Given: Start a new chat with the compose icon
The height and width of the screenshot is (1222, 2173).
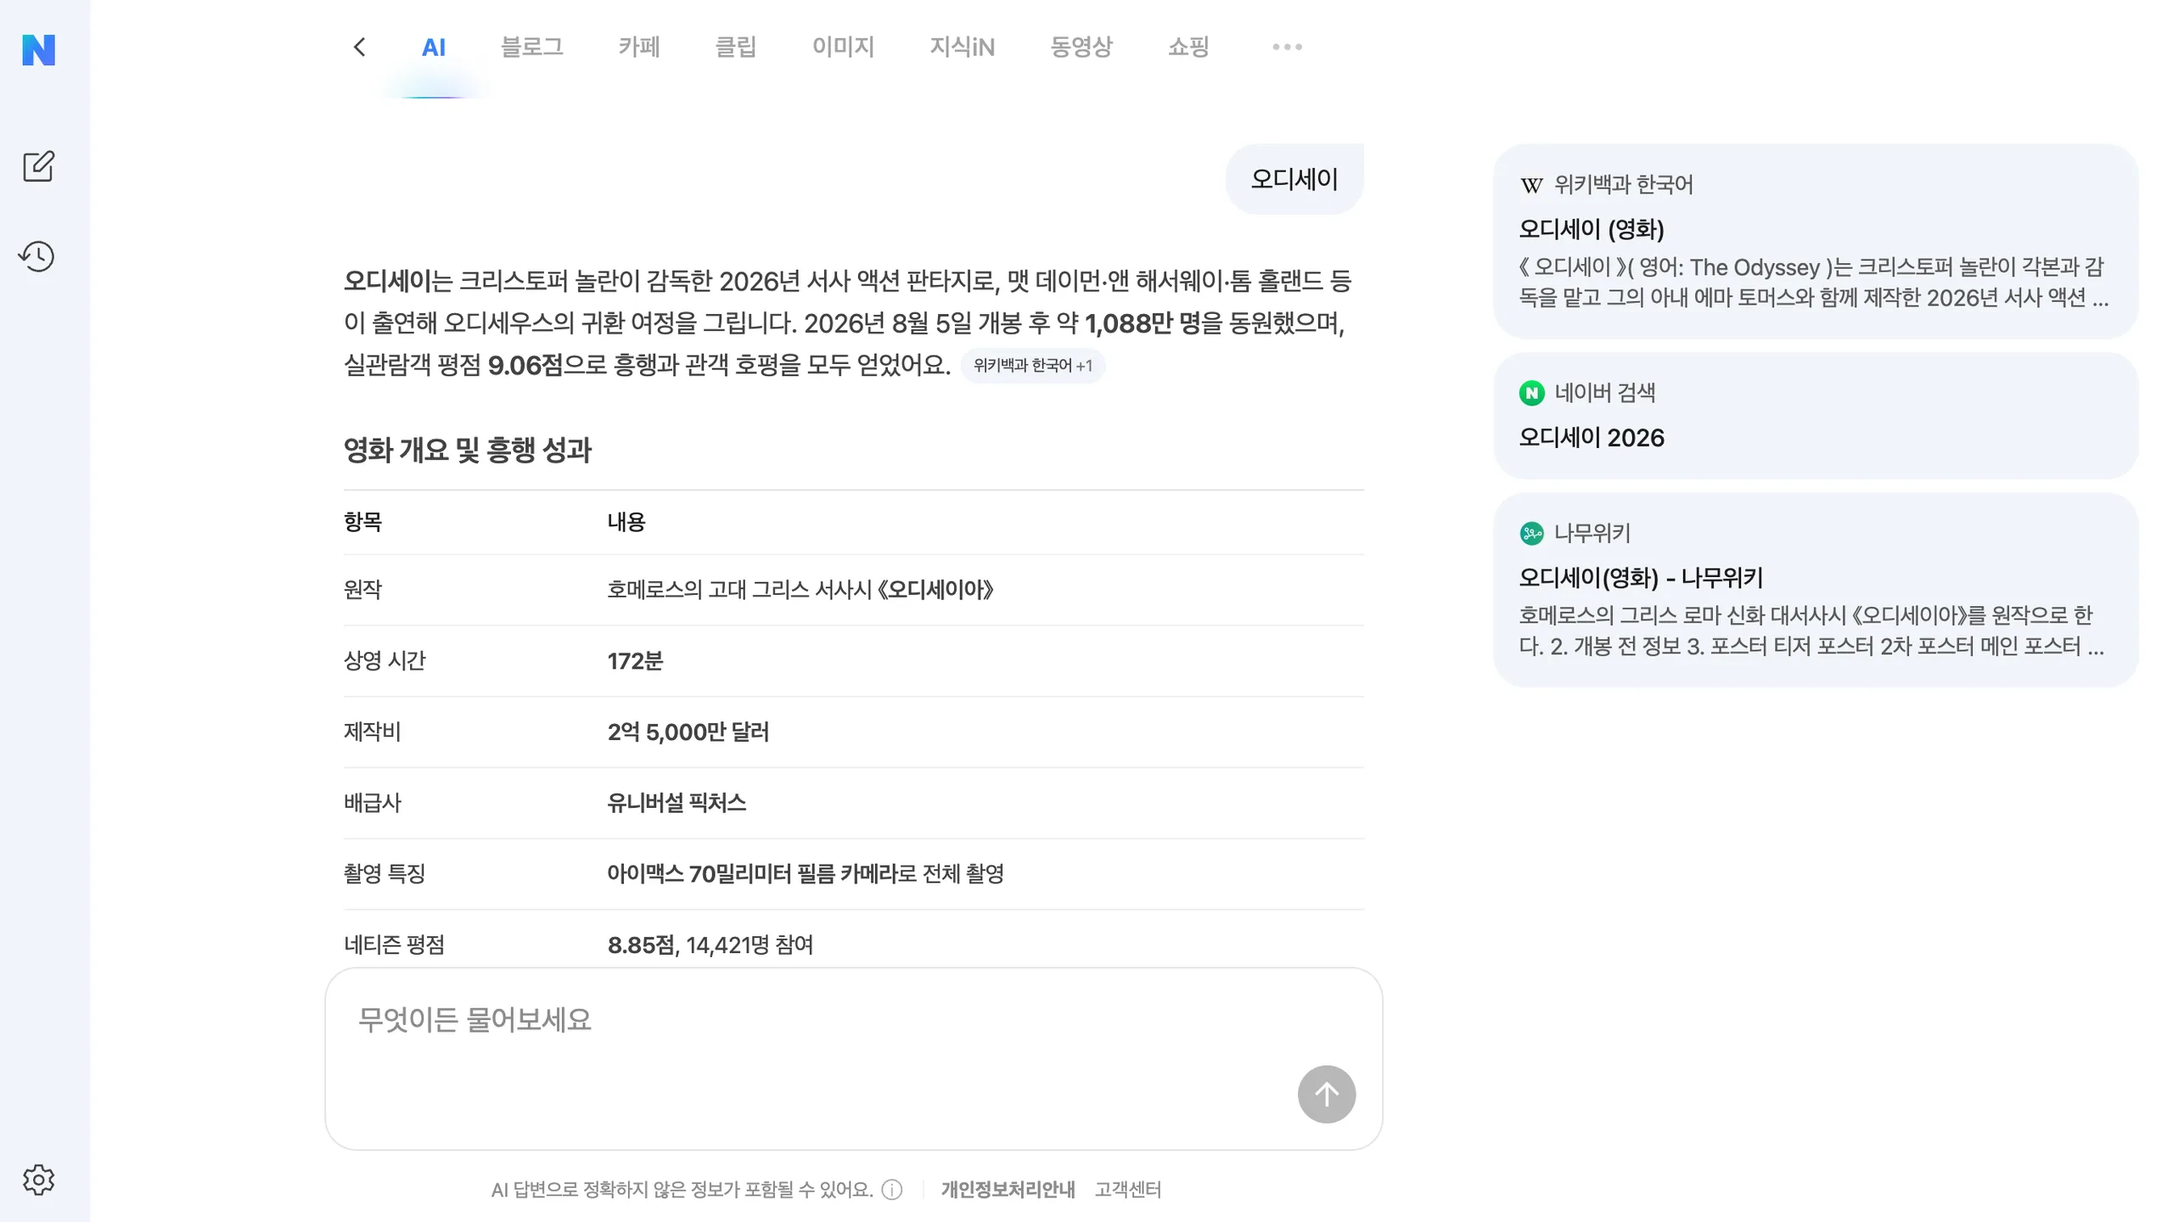Looking at the screenshot, I should (x=38, y=166).
